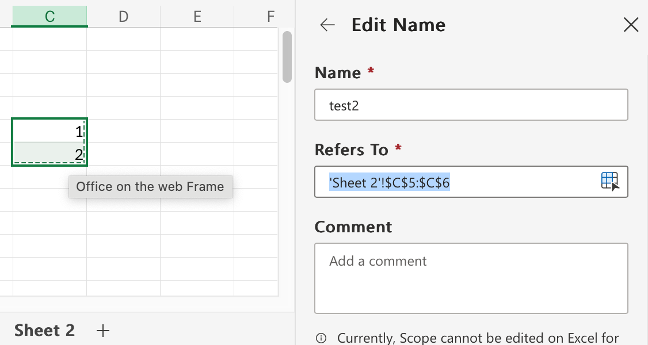Click empty cell directly above value 1
Screen dimensions: 648x345
tap(49, 108)
